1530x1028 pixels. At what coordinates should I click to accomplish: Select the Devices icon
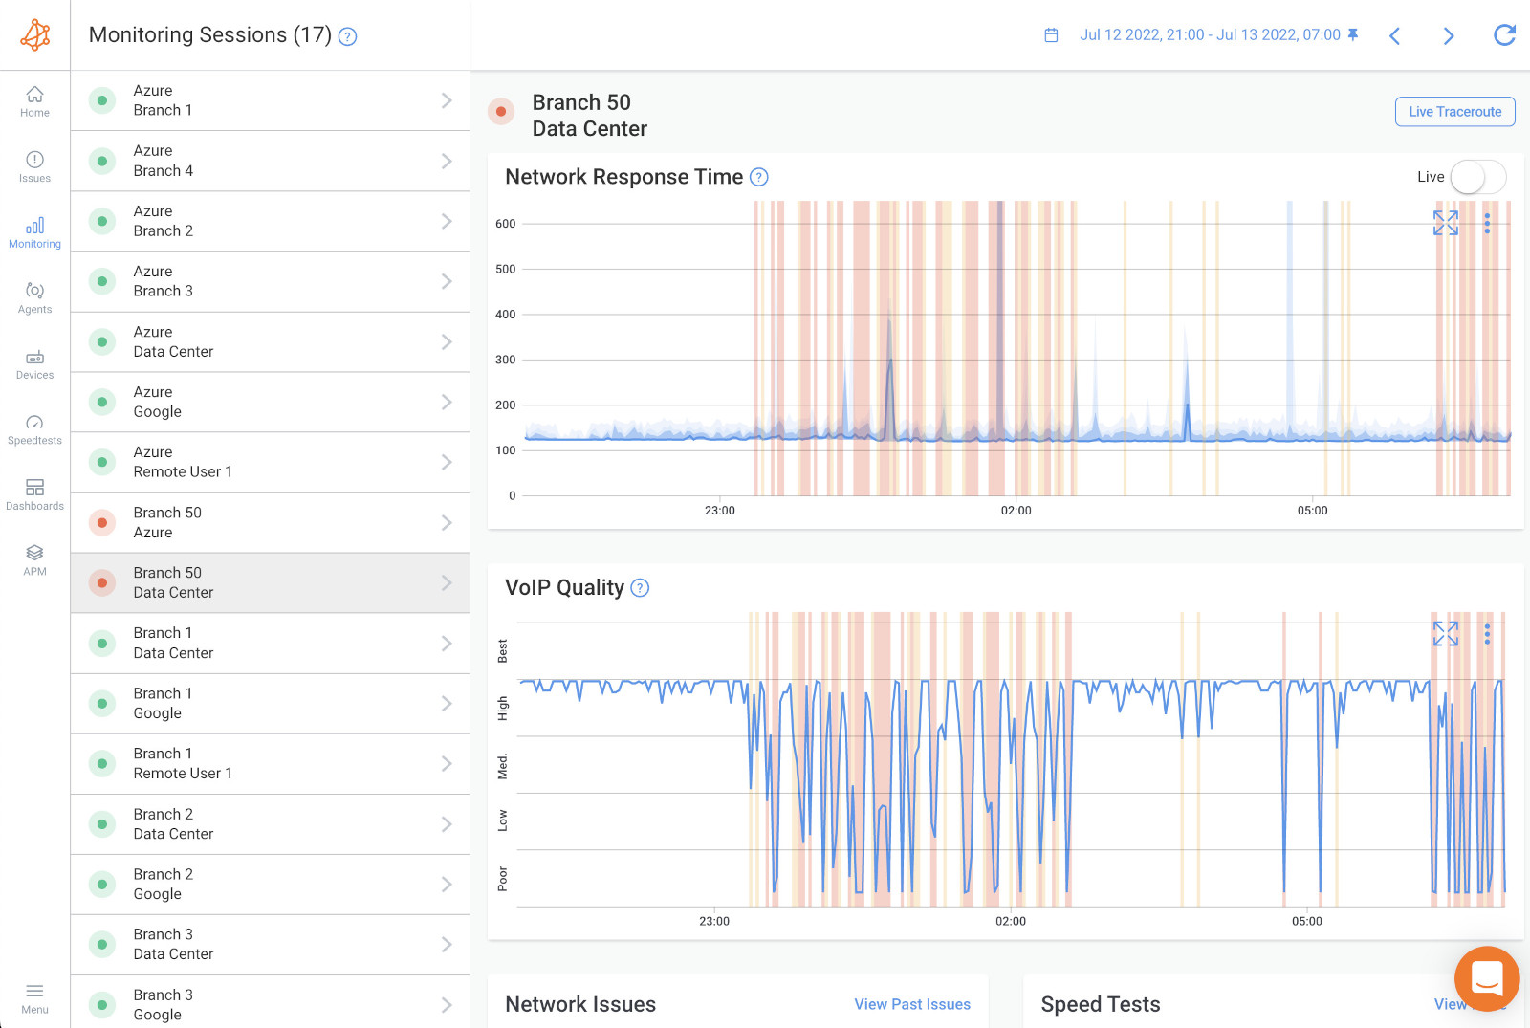[34, 359]
